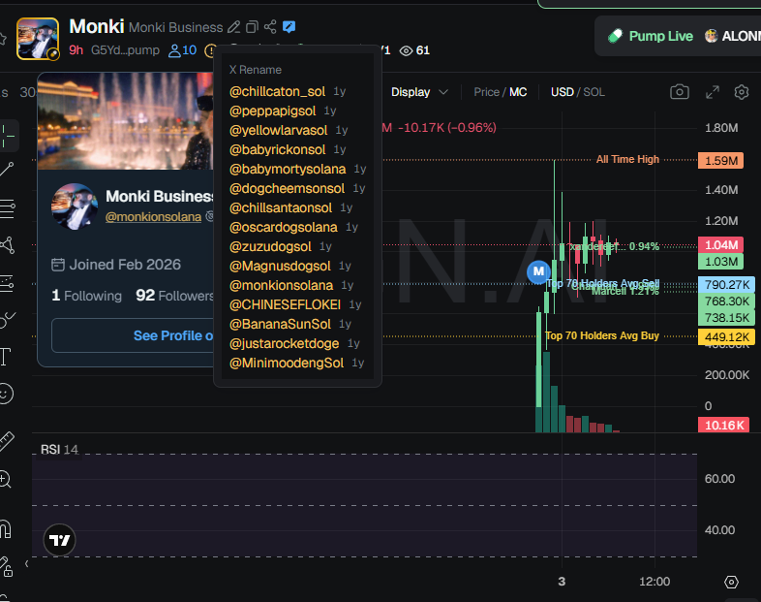Select the horizontal lines Fib tool

tap(8, 208)
